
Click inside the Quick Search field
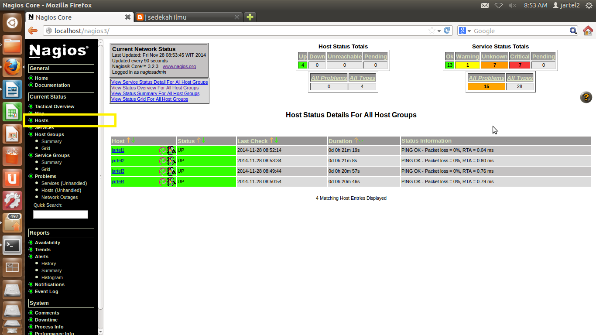[x=60, y=214]
